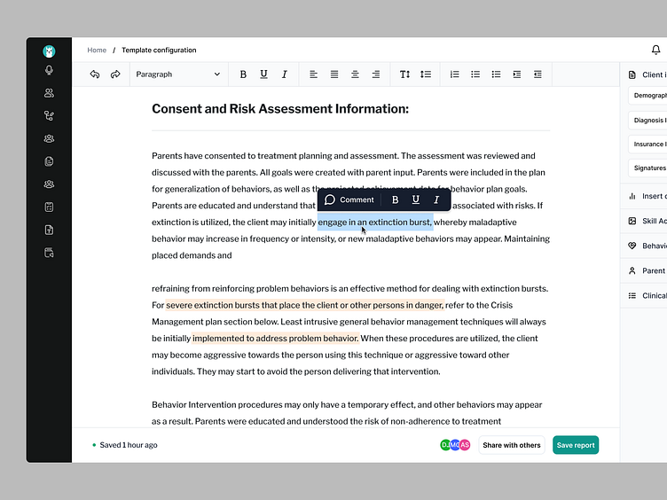
Task: Click Comment in the floating selection popup
Action: [349, 200]
